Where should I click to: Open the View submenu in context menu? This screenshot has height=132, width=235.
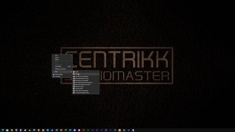(x=62, y=56)
